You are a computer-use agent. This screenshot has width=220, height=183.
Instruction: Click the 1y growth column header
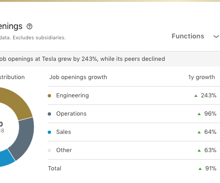201,77
